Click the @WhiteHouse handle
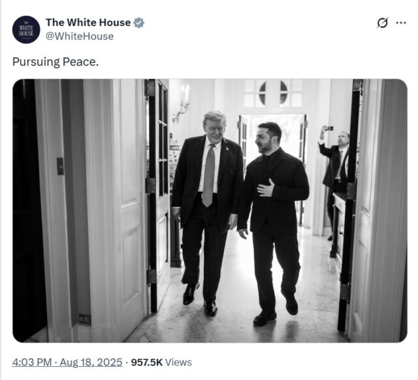This screenshot has width=418, height=380. (x=80, y=37)
